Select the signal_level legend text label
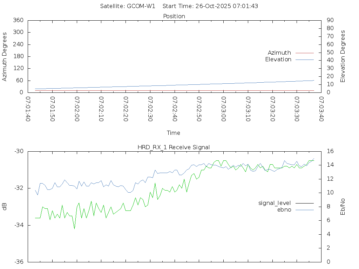Screen dimensions: 359x269 pyautogui.click(x=275, y=203)
